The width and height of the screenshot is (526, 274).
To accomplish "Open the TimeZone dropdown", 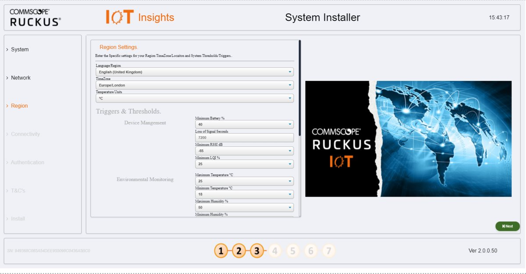I will [195, 85].
